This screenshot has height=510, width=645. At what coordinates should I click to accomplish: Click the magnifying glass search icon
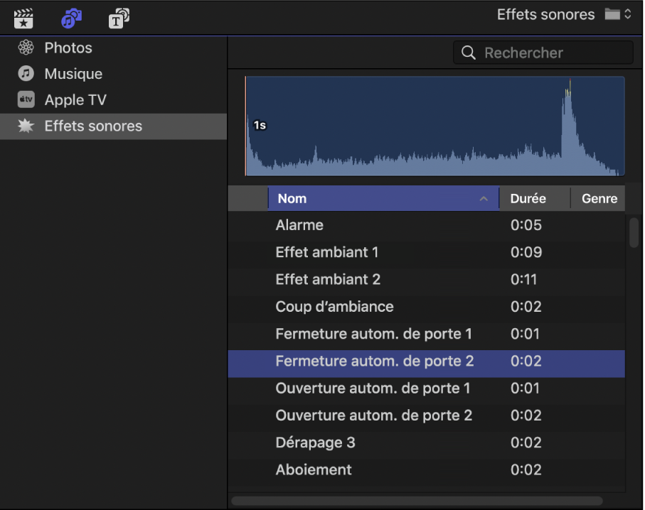tap(469, 53)
